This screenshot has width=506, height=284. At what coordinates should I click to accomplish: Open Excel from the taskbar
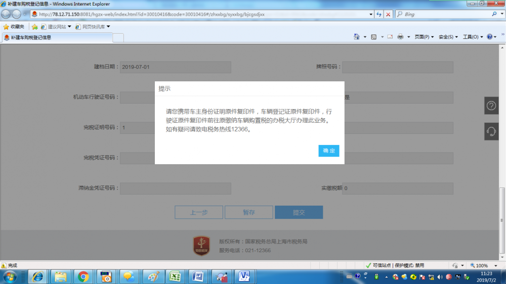coord(175,277)
